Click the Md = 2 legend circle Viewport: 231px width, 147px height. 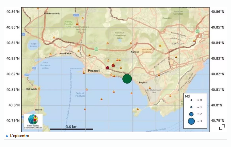click(x=191, y=114)
